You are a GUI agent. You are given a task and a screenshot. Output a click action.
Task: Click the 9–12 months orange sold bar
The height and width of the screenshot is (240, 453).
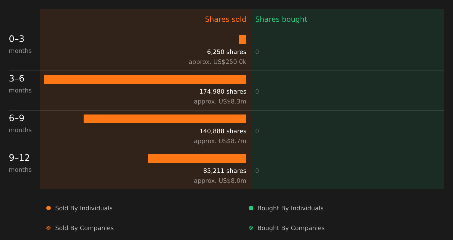pos(197,159)
